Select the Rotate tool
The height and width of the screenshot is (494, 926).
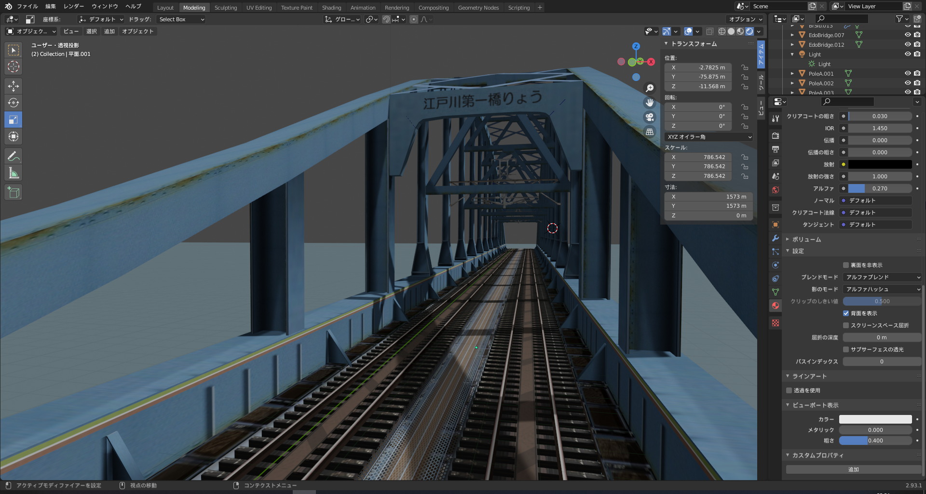[x=14, y=103]
